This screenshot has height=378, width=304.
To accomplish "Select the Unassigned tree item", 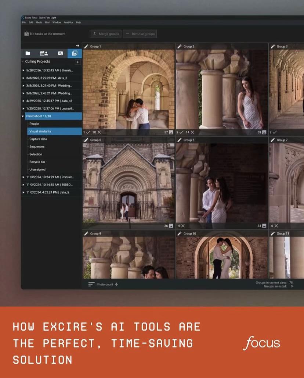I will coord(37,170).
